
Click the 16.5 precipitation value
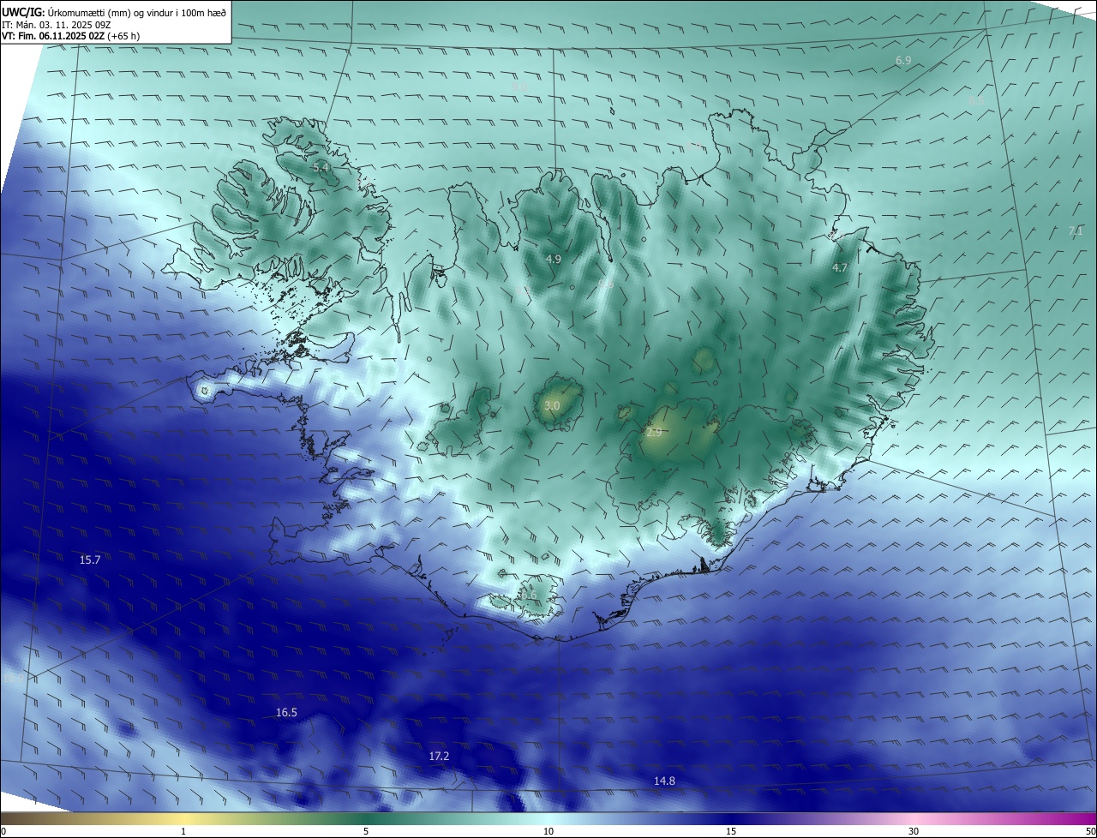286,713
